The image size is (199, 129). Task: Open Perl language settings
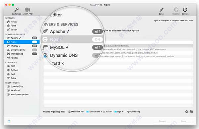tap(22, 74)
